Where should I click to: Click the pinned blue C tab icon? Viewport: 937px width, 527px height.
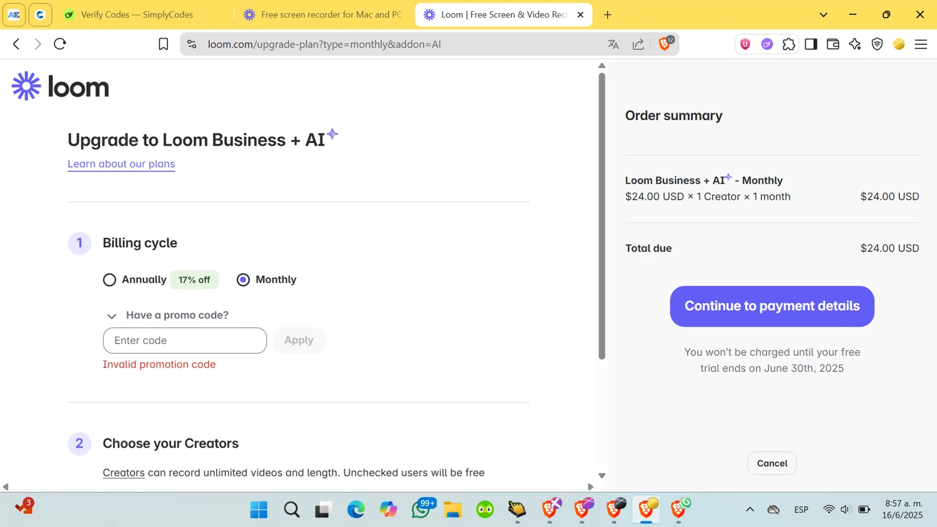click(x=40, y=14)
